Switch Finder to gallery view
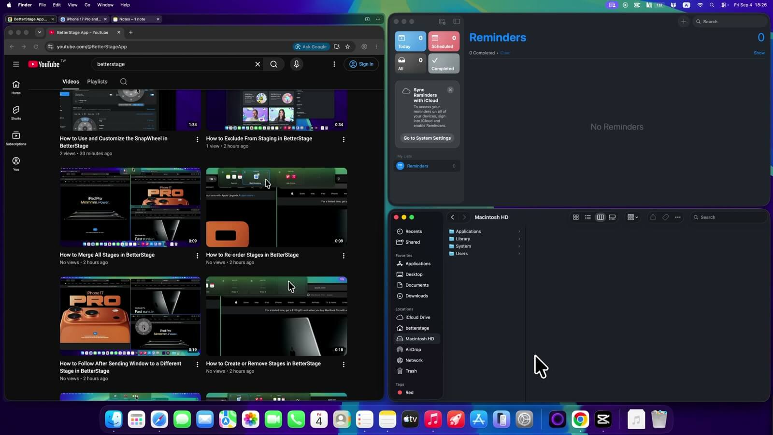 (x=612, y=217)
